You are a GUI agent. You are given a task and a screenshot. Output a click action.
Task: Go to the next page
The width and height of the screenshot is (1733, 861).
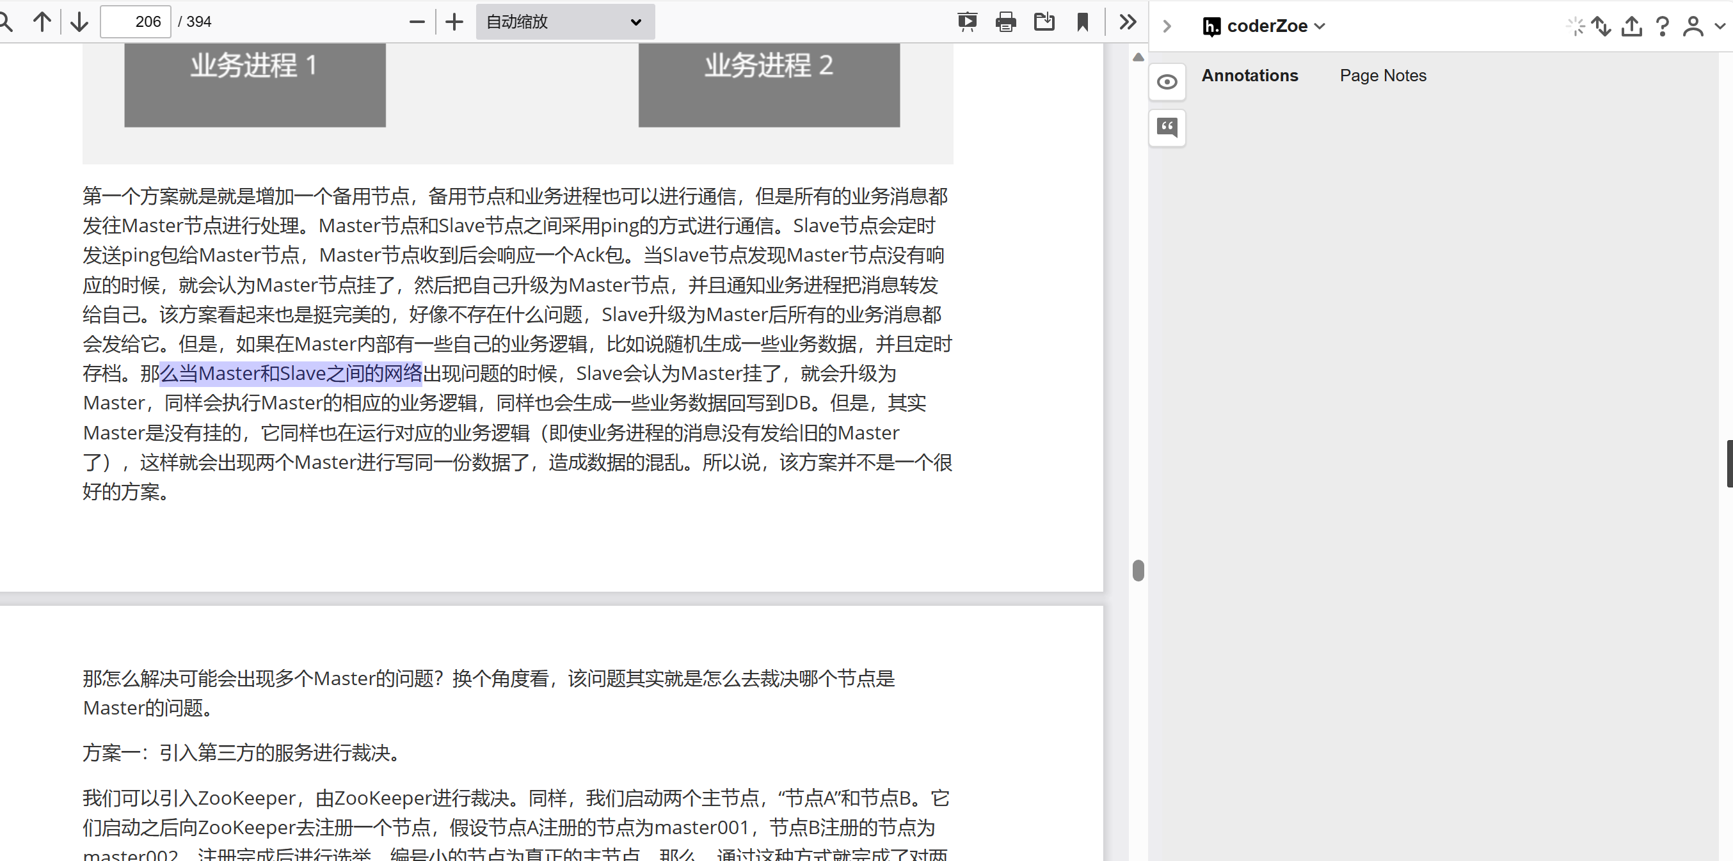[x=79, y=21]
